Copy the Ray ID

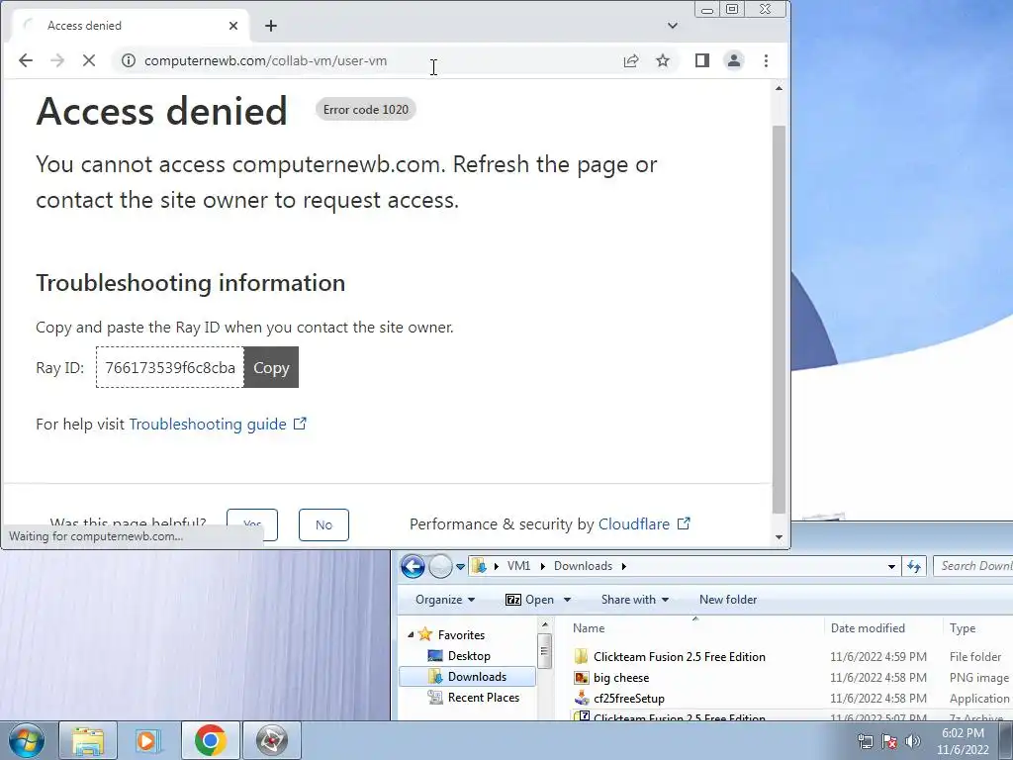pos(271,367)
